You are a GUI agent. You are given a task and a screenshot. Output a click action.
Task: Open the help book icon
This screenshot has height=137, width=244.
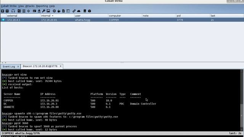(x=85, y=11)
